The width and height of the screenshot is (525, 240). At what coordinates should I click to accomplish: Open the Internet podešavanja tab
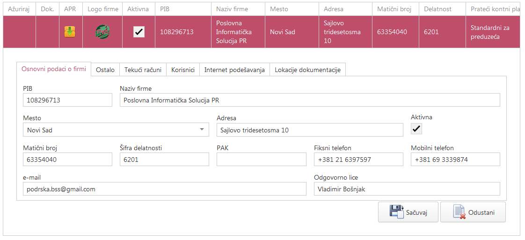click(x=234, y=70)
